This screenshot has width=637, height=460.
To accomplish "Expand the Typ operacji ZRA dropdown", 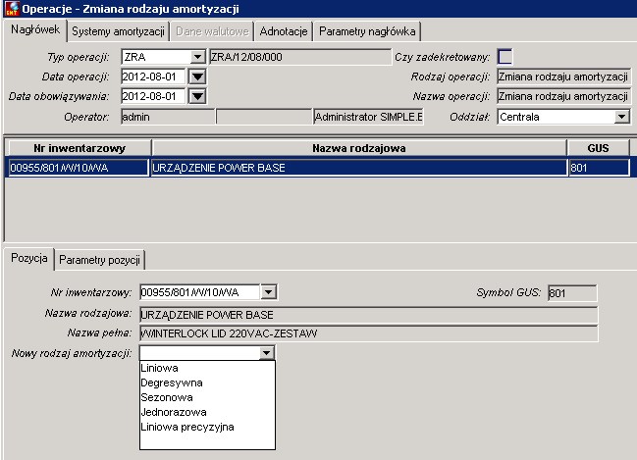I will point(197,57).
